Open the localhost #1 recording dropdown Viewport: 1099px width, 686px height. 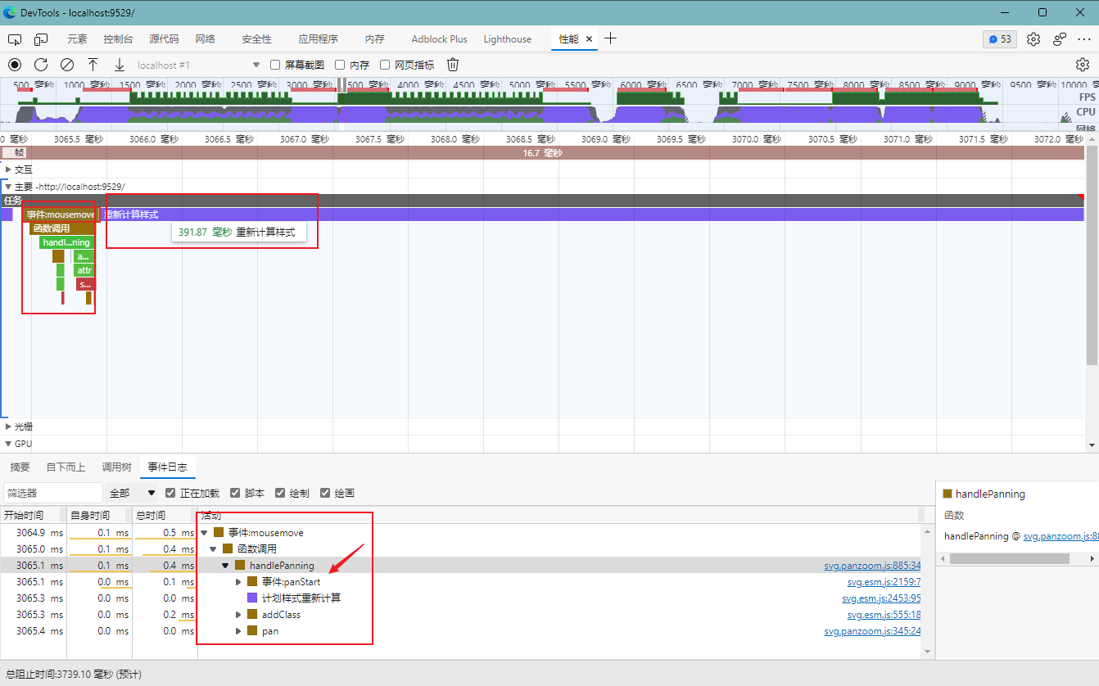(x=197, y=65)
